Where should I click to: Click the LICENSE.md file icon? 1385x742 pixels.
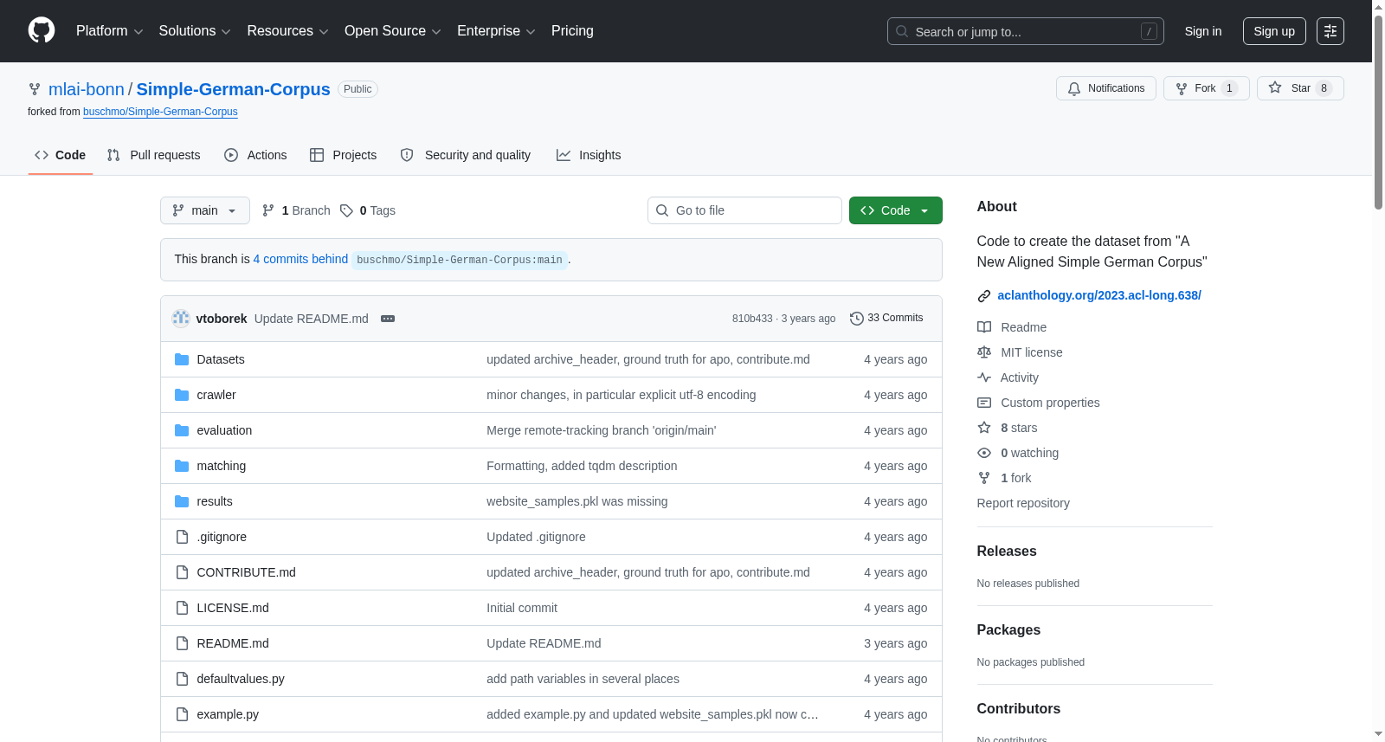(x=182, y=608)
